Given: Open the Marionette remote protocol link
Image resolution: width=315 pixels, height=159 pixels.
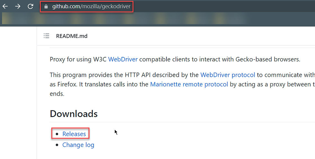Looking at the screenshot, I should [189, 84].
